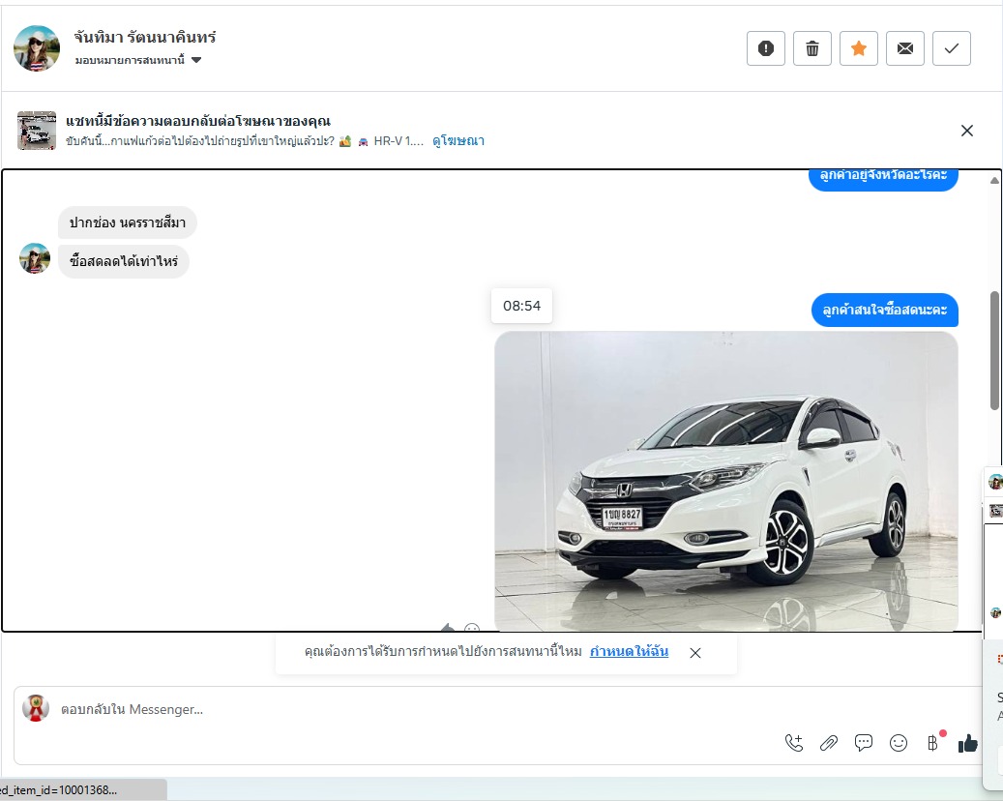Close the ad reply banner
Image resolution: width=1003 pixels, height=801 pixels.
point(967,131)
